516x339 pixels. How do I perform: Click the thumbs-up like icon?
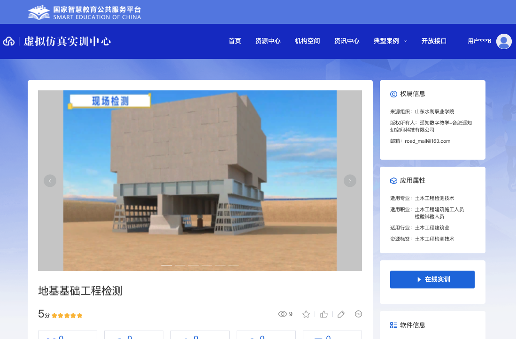click(x=324, y=314)
